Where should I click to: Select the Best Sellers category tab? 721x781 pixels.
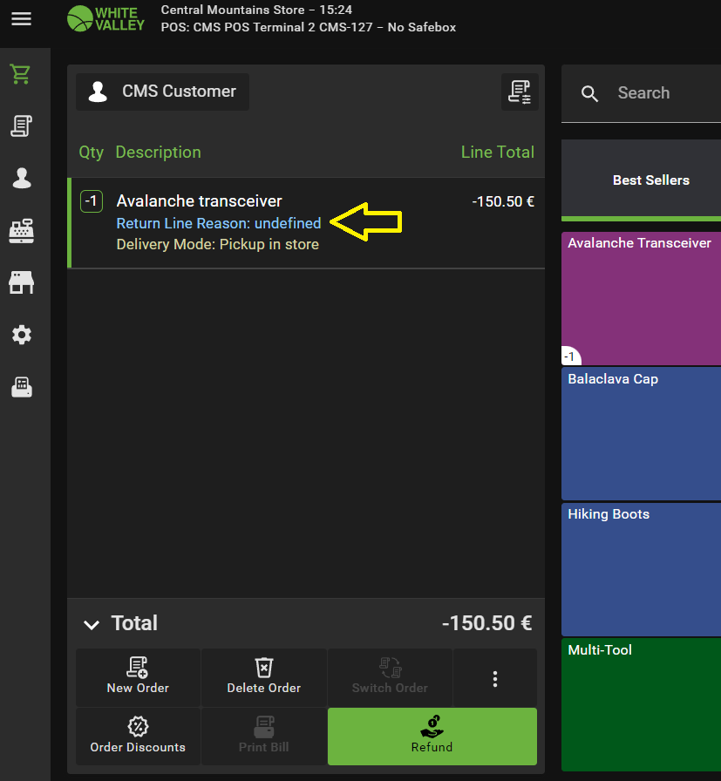click(x=650, y=180)
